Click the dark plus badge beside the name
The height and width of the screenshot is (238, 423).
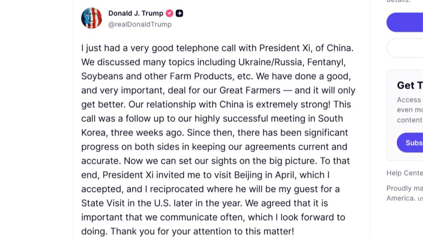tap(179, 13)
